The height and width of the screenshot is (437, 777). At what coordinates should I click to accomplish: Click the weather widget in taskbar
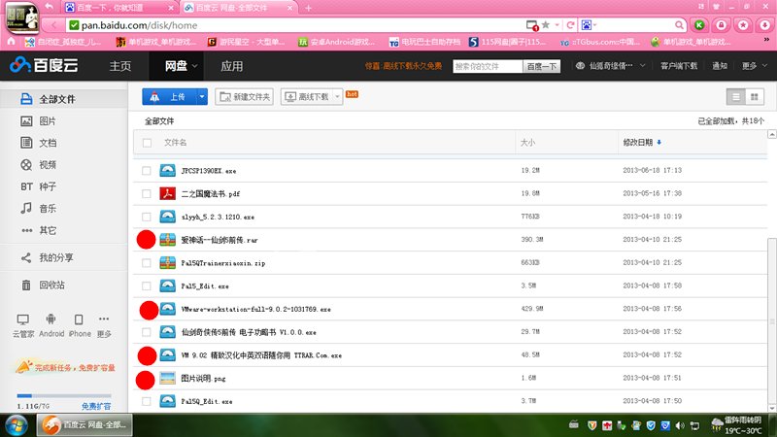(x=735, y=425)
